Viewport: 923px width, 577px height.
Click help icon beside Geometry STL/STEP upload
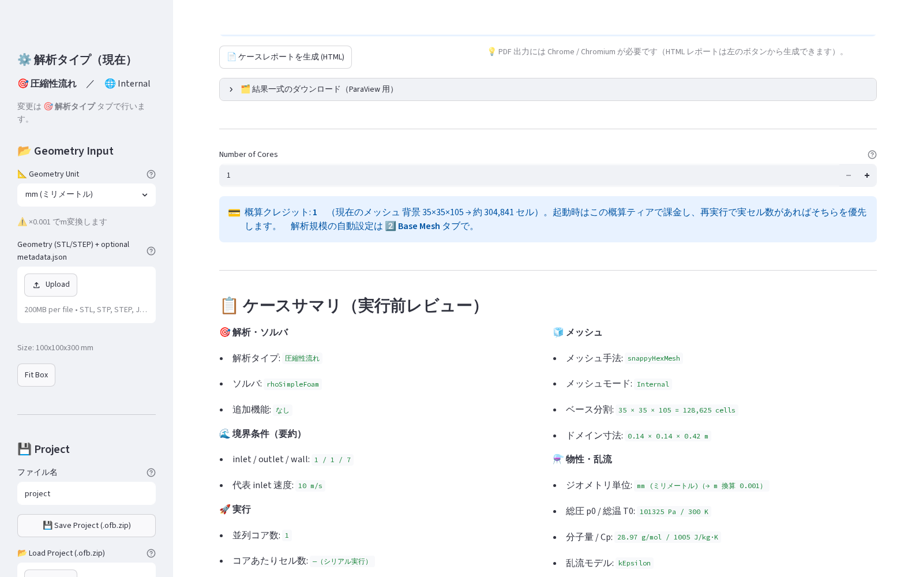151,251
